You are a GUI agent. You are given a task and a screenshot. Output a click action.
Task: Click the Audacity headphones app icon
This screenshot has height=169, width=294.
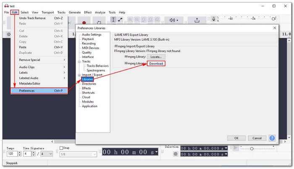click(x=7, y=6)
